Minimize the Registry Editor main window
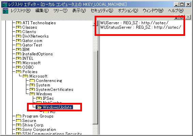Viewport: 193px width, 136px height. click(x=176, y=4)
